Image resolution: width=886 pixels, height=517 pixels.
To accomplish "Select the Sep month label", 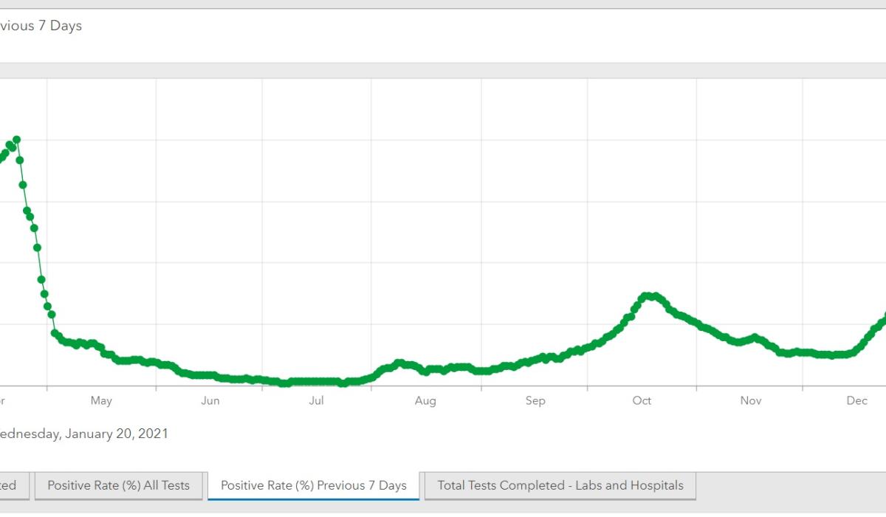I will [x=535, y=400].
